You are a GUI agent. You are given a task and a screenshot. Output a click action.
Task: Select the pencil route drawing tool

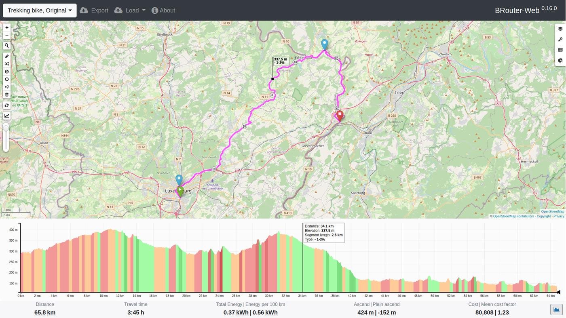[6, 56]
